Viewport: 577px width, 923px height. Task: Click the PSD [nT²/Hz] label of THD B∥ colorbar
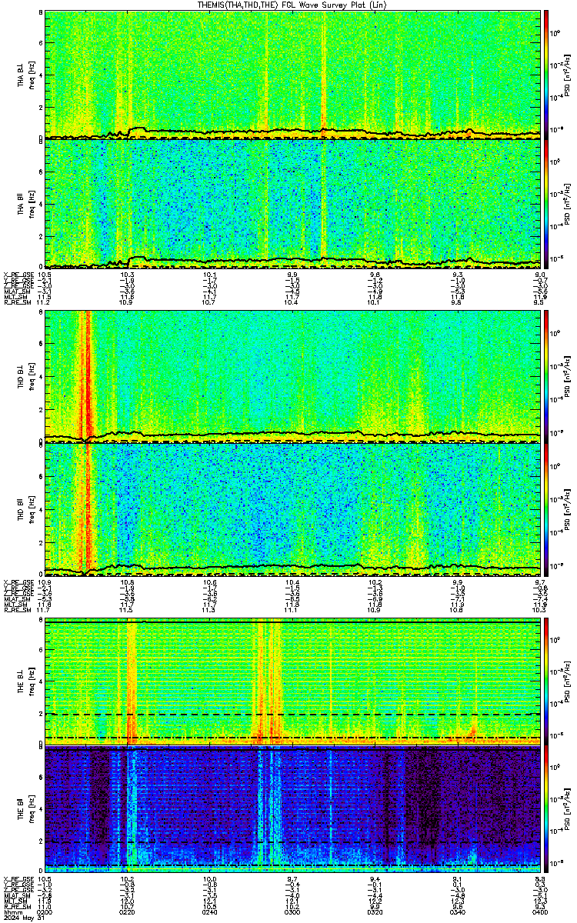(x=566, y=509)
